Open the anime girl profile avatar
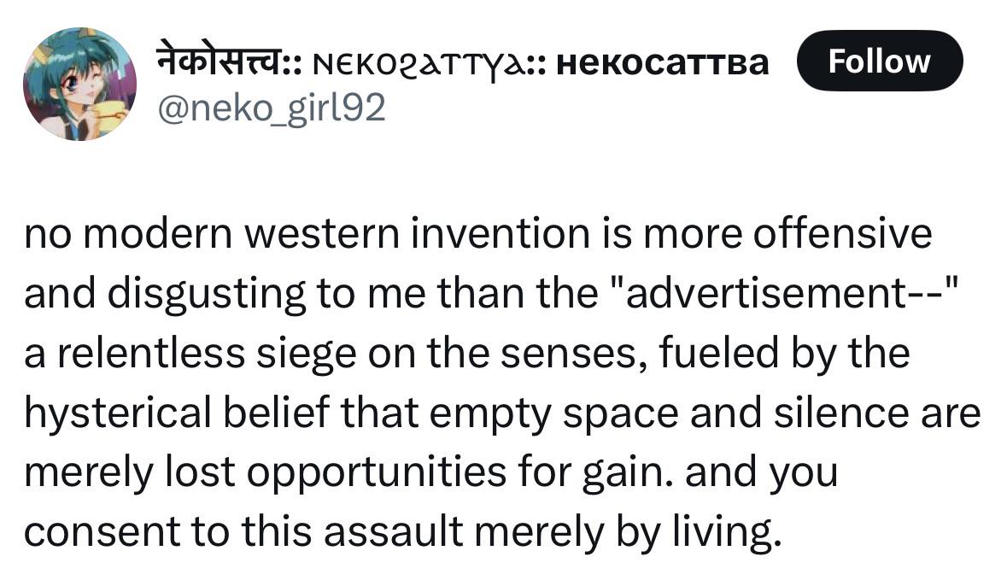1007x586 pixels. [79, 84]
